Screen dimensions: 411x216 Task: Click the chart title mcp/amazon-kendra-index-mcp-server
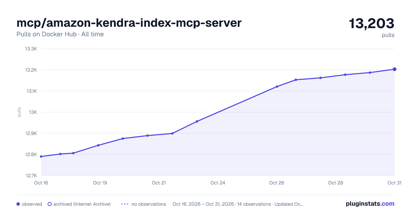click(x=129, y=23)
